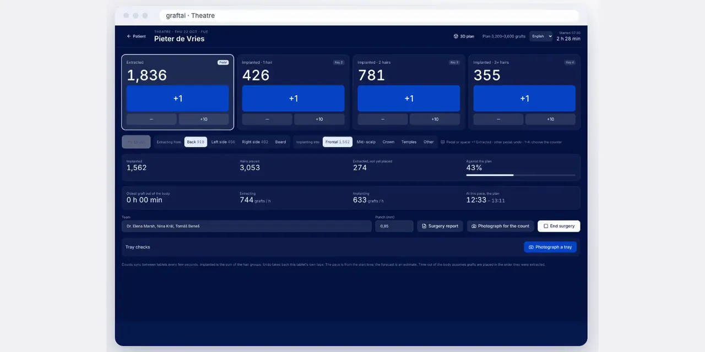Screen dimensions: 705x352
Task: Click the Pedal badge on Extracted card
Action: click(x=223, y=63)
